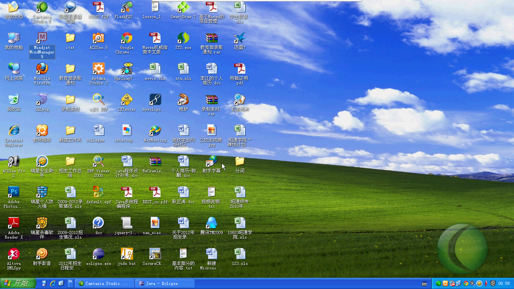Click Internet Explorer quick launch icon
Viewport: 514px width, 289px height.
[x=53, y=283]
